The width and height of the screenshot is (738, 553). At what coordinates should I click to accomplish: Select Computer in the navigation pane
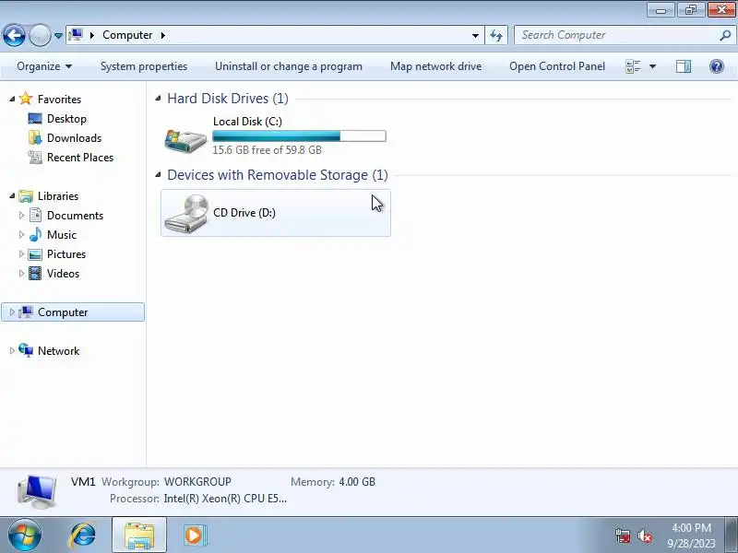coord(63,312)
